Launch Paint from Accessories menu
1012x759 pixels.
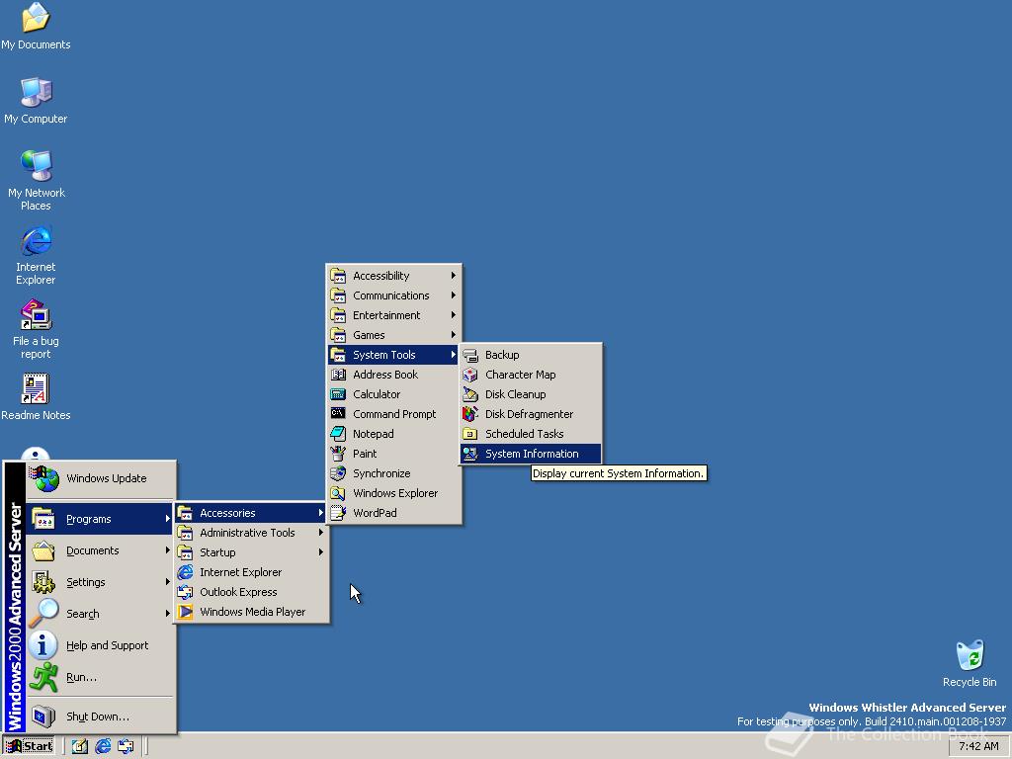tap(393, 454)
